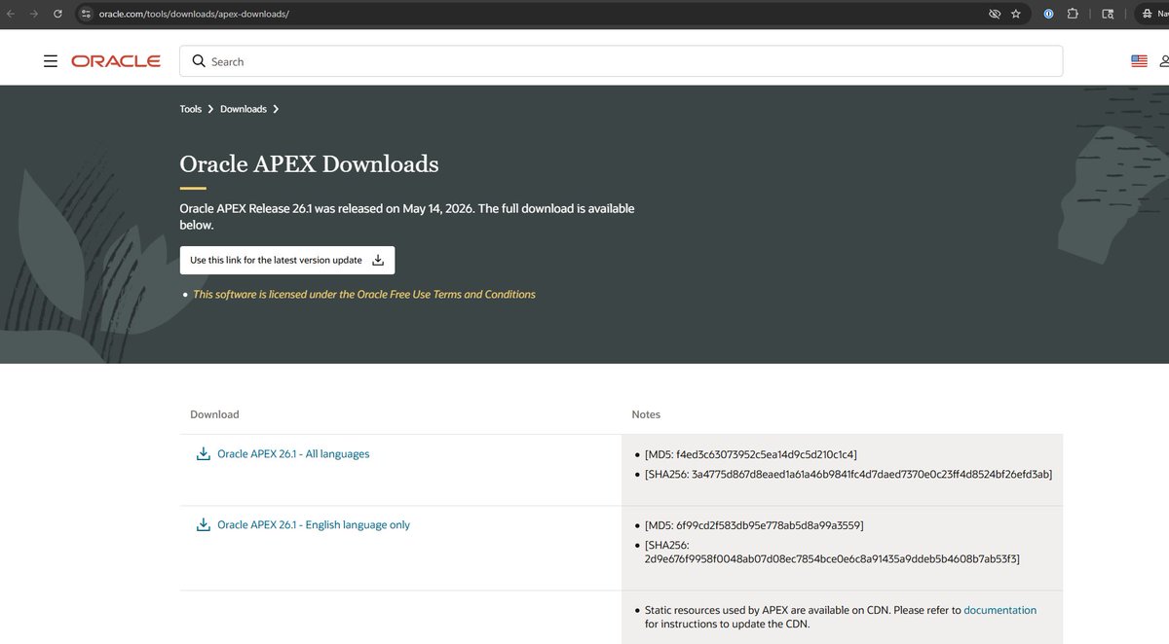Click the Oracle logo
1169x644 pixels.
(116, 61)
